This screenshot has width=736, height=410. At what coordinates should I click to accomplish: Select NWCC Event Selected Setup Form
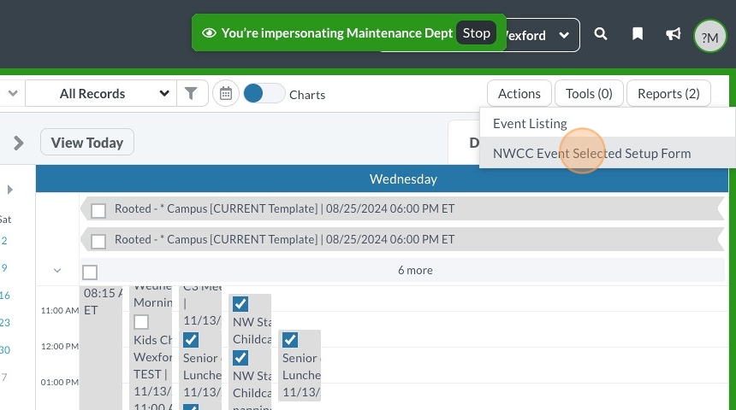(591, 154)
